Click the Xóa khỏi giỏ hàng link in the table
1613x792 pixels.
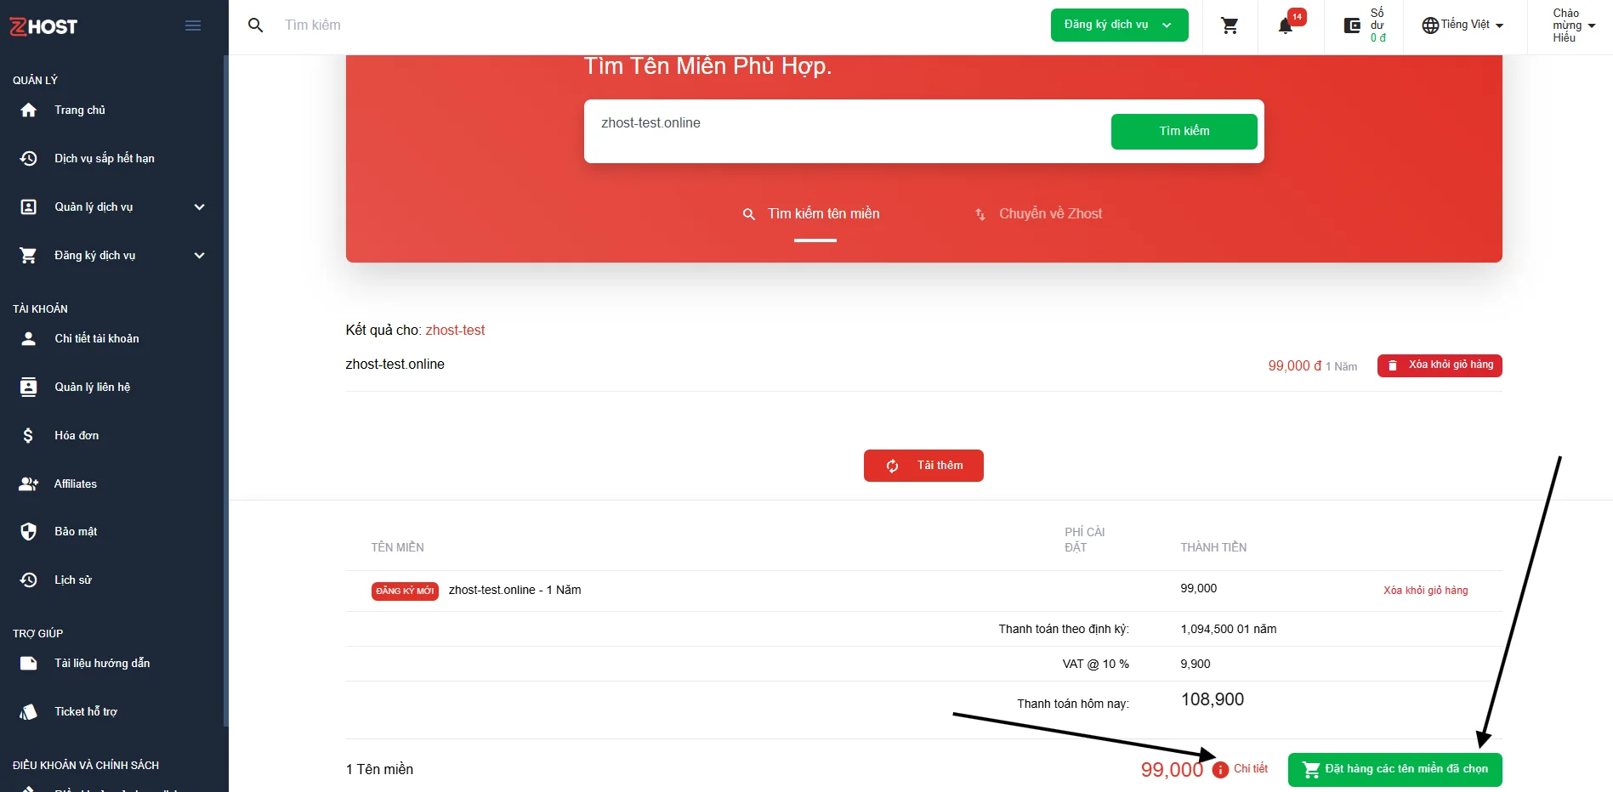(x=1425, y=591)
